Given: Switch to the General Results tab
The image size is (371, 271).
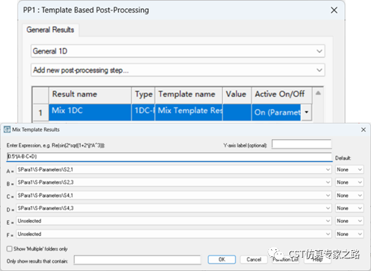Looking at the screenshot, I should (50, 30).
